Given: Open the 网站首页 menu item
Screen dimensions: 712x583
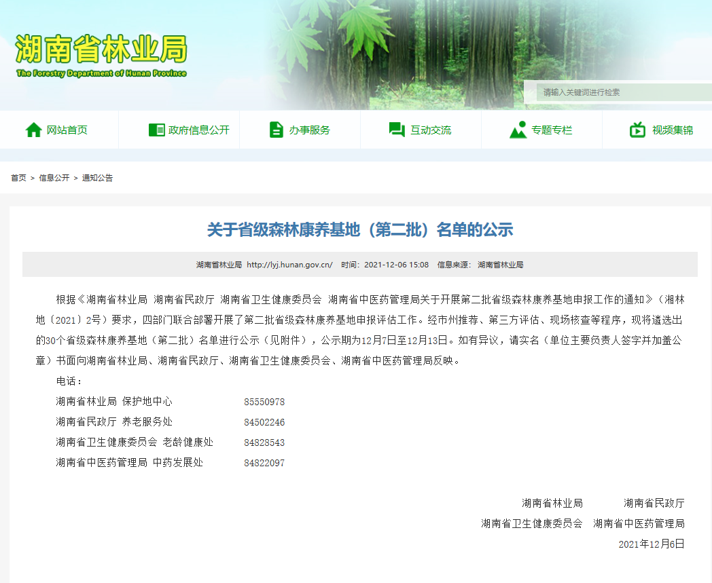Looking at the screenshot, I should 67,130.
